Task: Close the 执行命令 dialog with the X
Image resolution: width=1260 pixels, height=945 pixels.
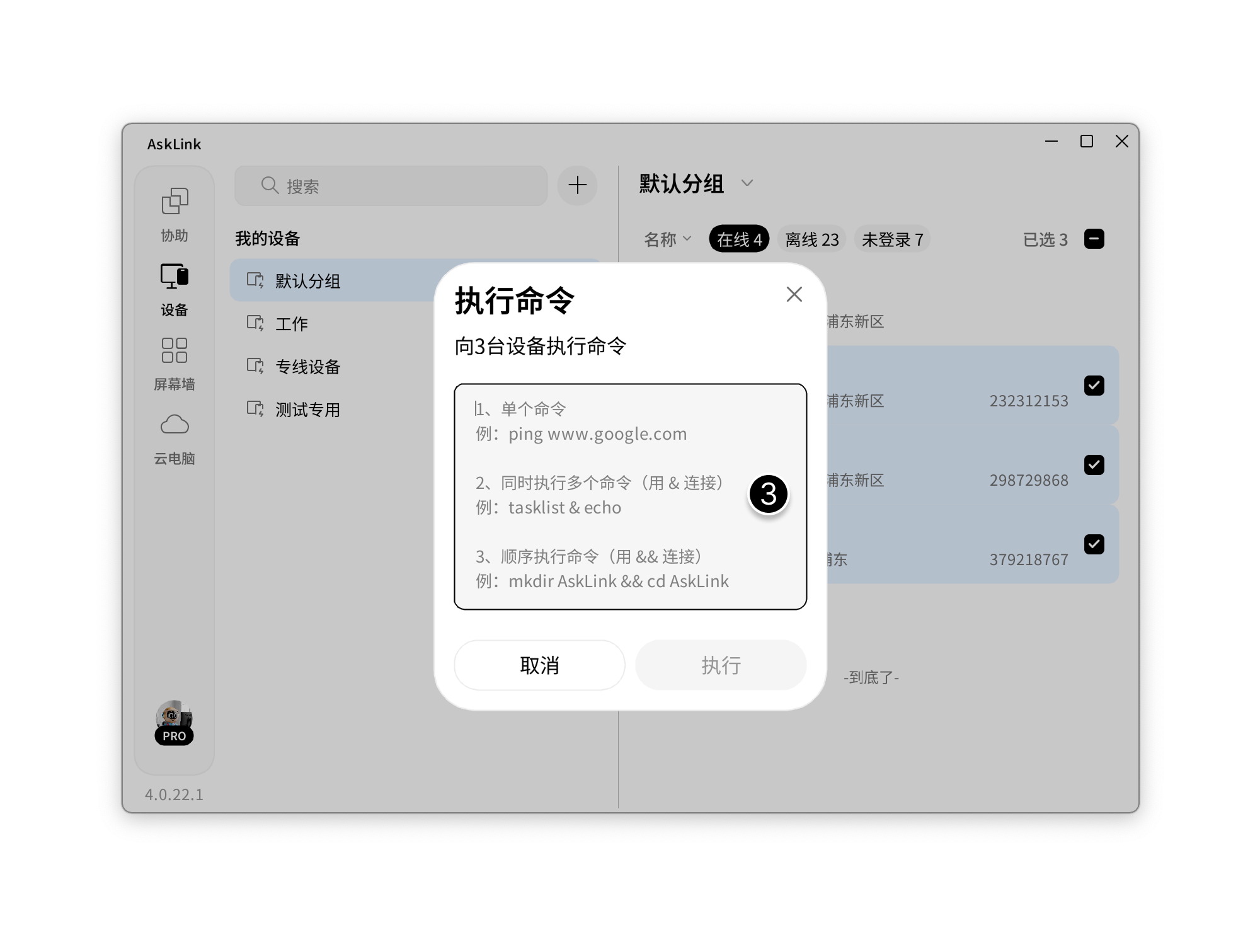Action: [x=793, y=294]
